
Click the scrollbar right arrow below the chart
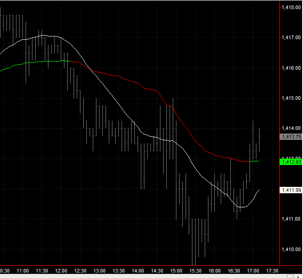(298, 277)
